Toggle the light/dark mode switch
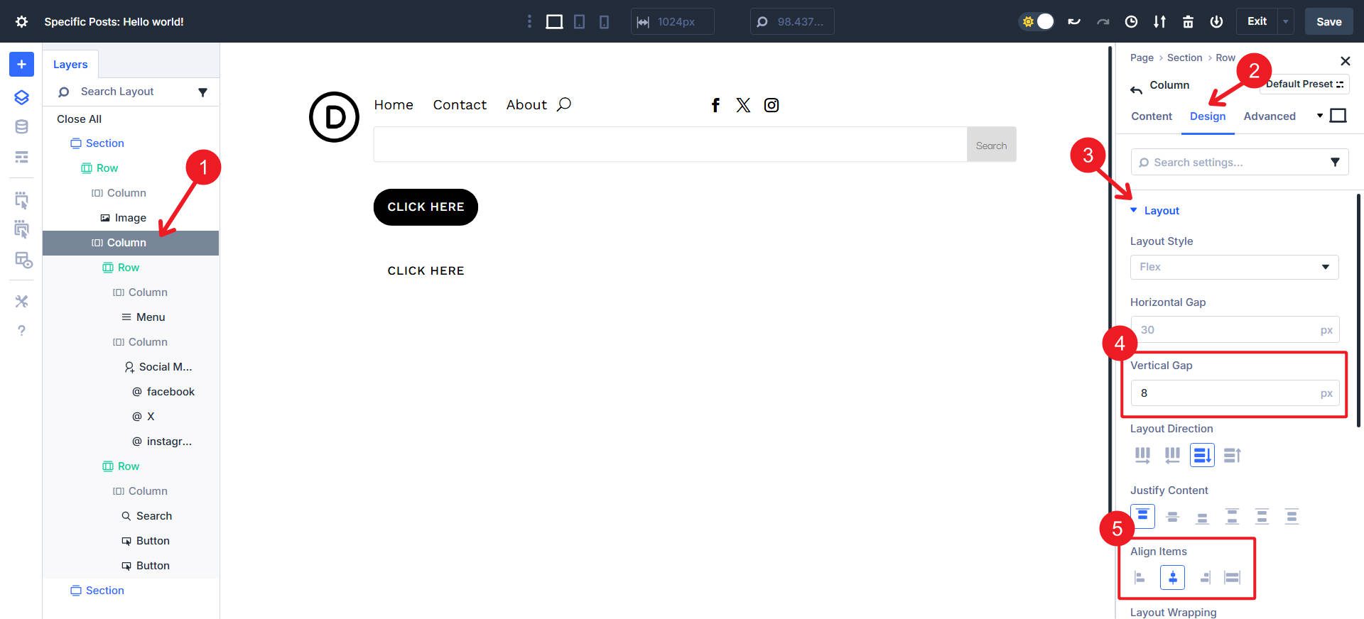This screenshot has height=619, width=1364. point(1037,22)
